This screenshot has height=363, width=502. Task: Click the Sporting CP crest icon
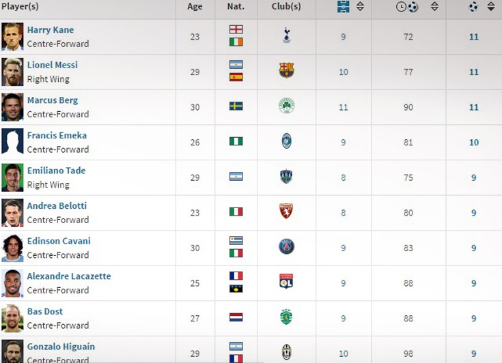[286, 317]
